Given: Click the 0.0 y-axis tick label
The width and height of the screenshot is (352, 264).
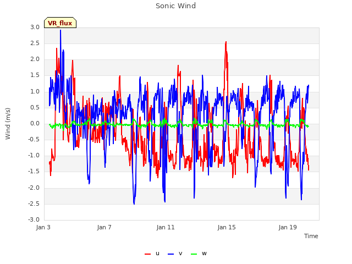Looking at the screenshot, I should tap(35, 123).
